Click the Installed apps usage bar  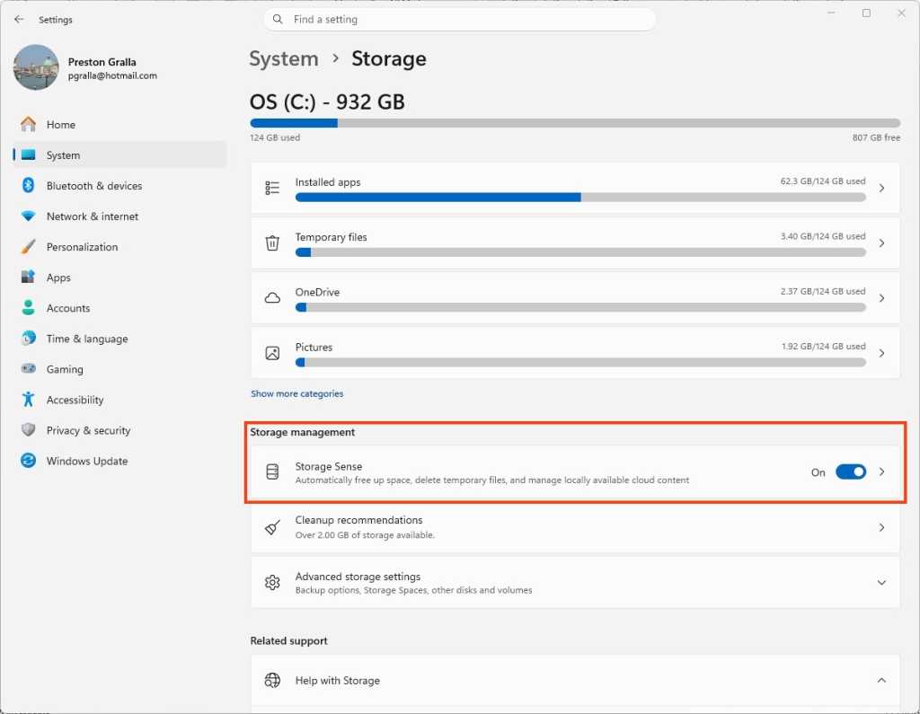click(x=580, y=197)
